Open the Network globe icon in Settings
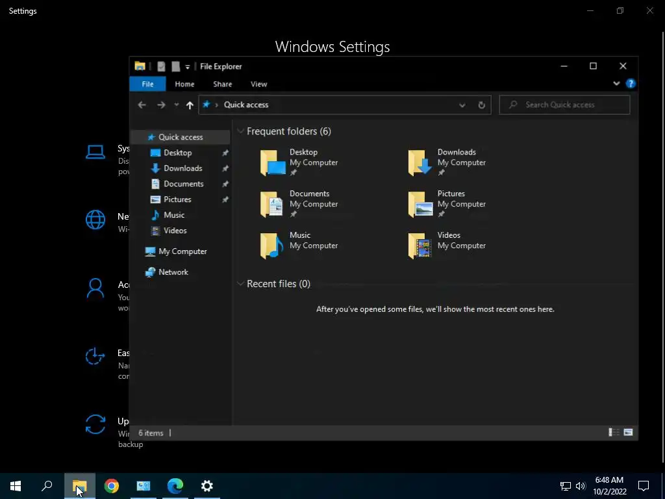 tap(95, 220)
